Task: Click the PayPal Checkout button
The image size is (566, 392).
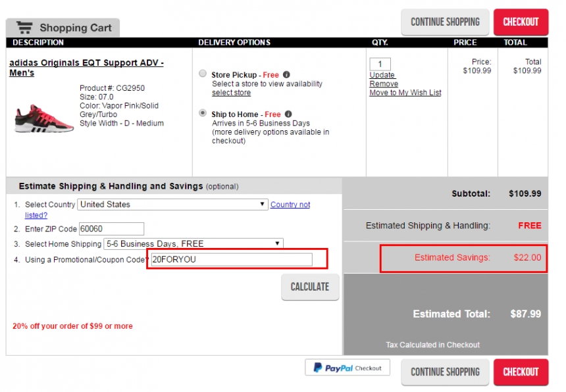Action: click(347, 368)
